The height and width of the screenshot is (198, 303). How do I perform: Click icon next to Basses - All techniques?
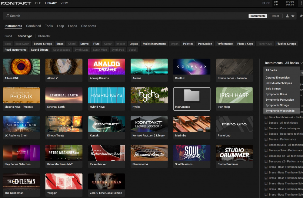click(266, 123)
